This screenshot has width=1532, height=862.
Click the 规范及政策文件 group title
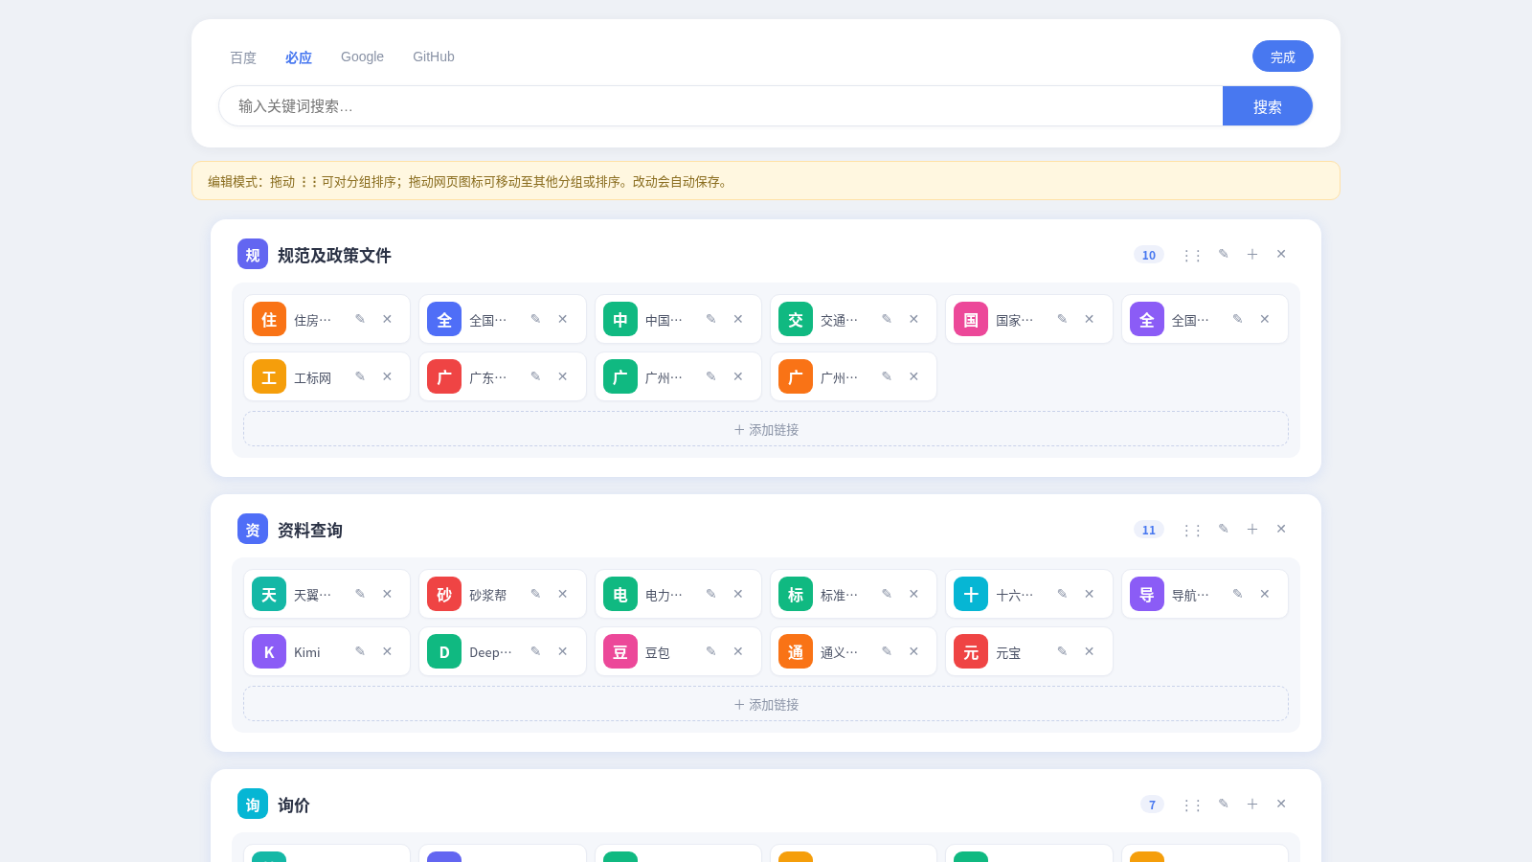click(x=334, y=255)
